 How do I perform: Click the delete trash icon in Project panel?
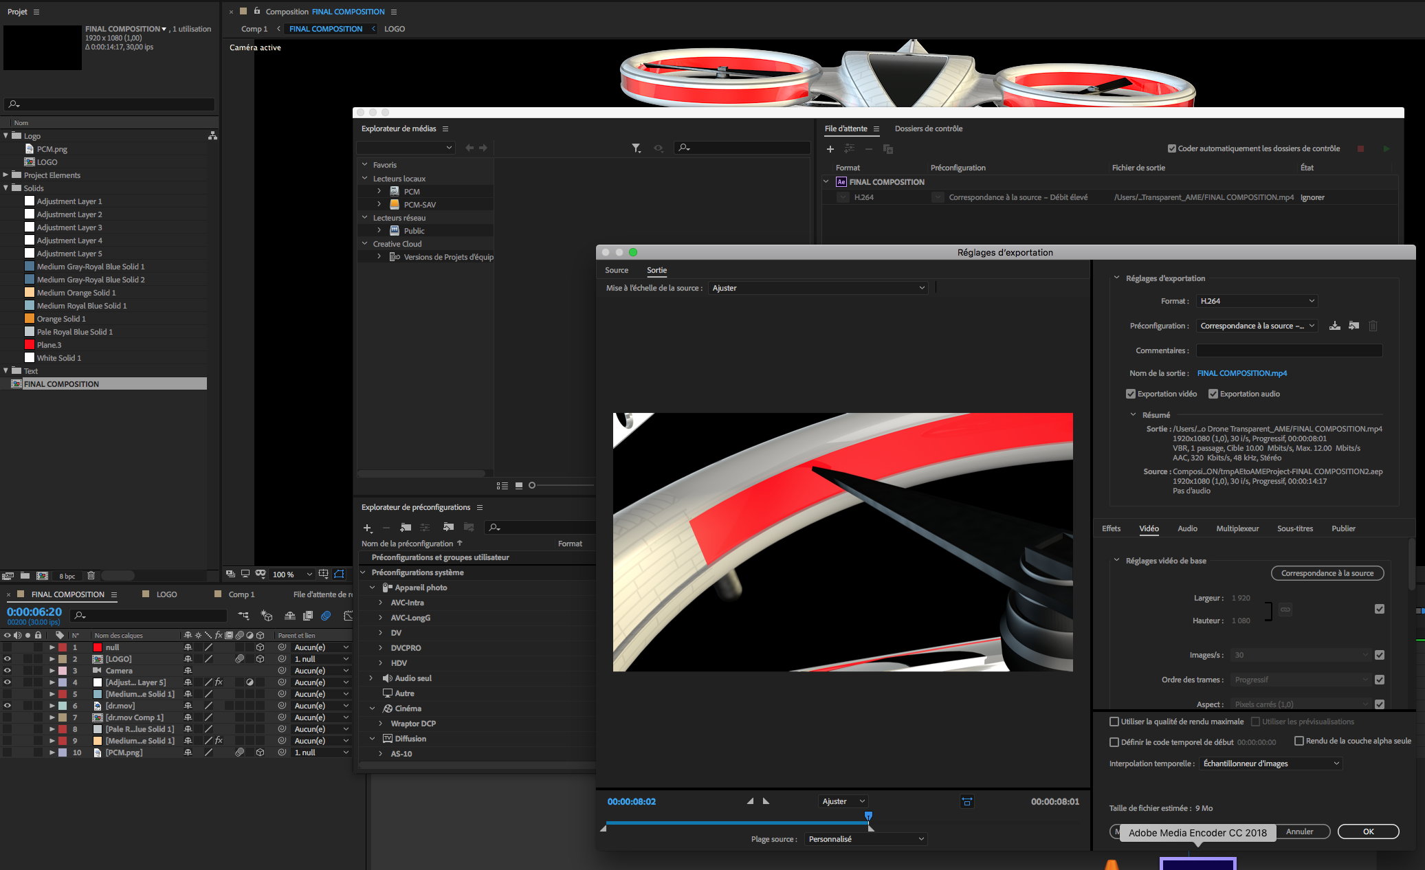pyautogui.click(x=91, y=576)
